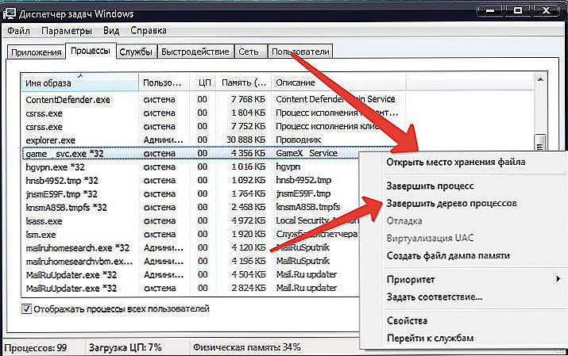Open the Параметры menu
The height and width of the screenshot is (356, 568).
point(67,31)
